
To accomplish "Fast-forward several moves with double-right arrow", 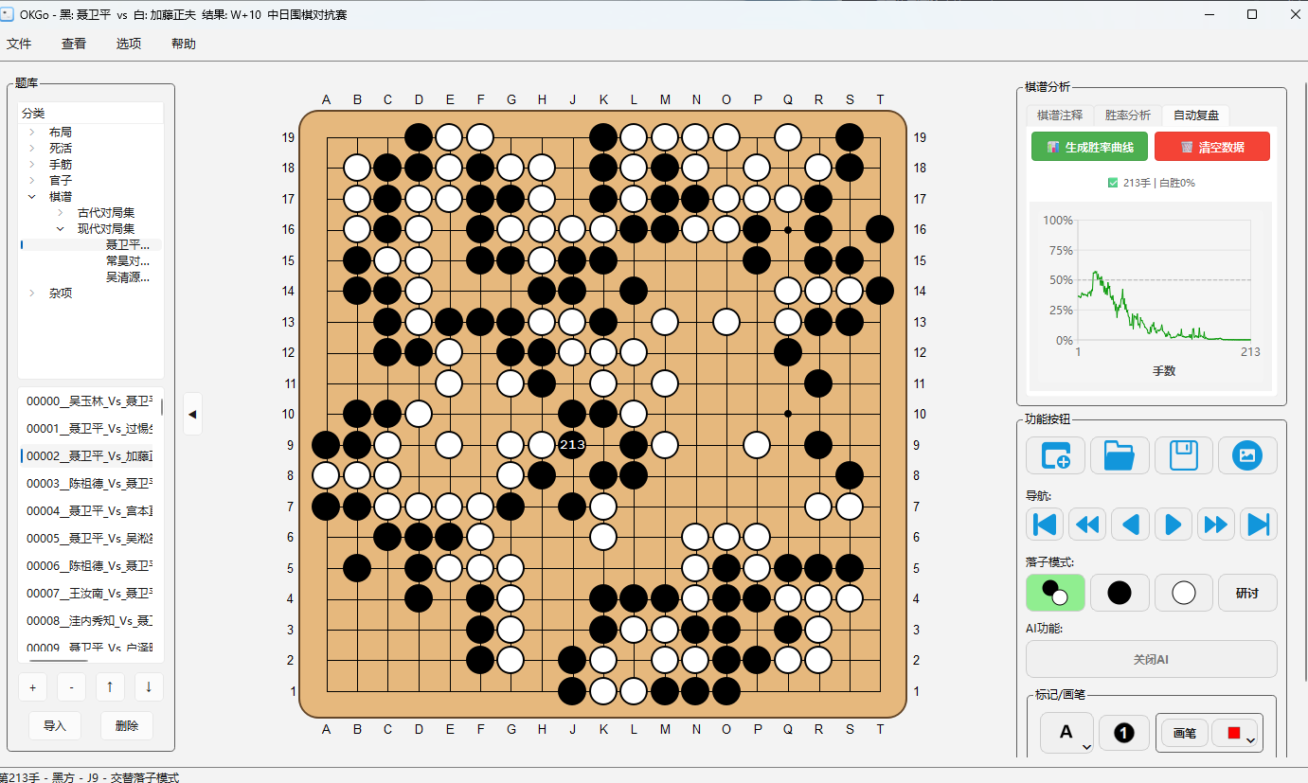I will click(1215, 524).
